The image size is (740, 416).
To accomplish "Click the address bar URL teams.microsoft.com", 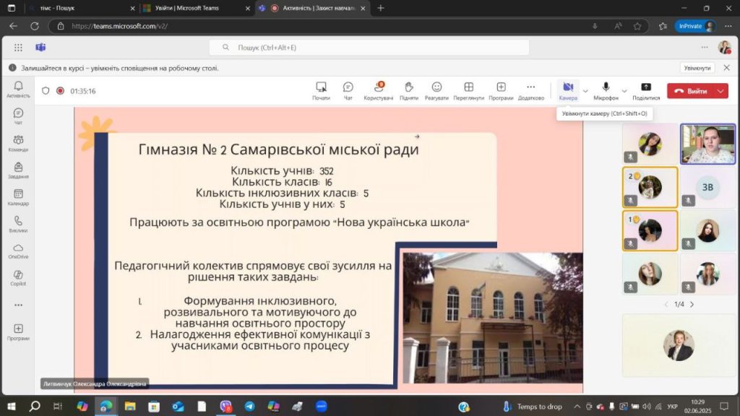I will coord(119,26).
